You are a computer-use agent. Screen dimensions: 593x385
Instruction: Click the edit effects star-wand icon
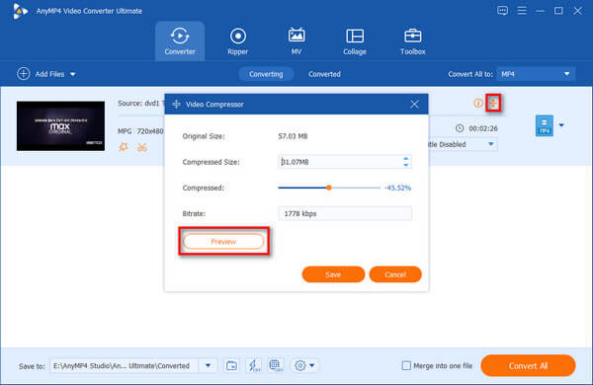124,147
